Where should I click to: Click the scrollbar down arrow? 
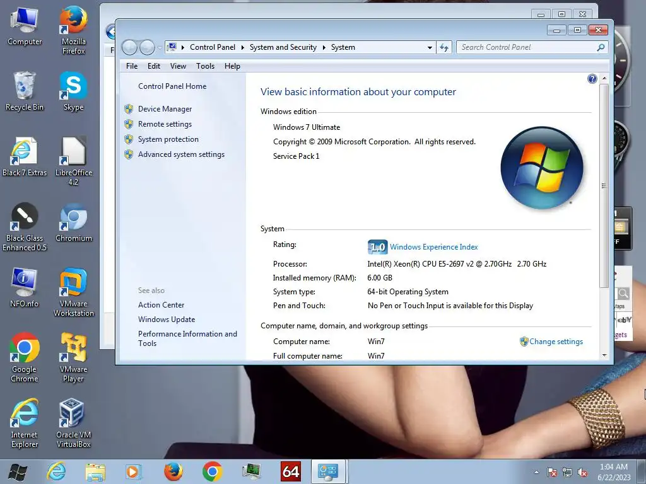pos(604,355)
